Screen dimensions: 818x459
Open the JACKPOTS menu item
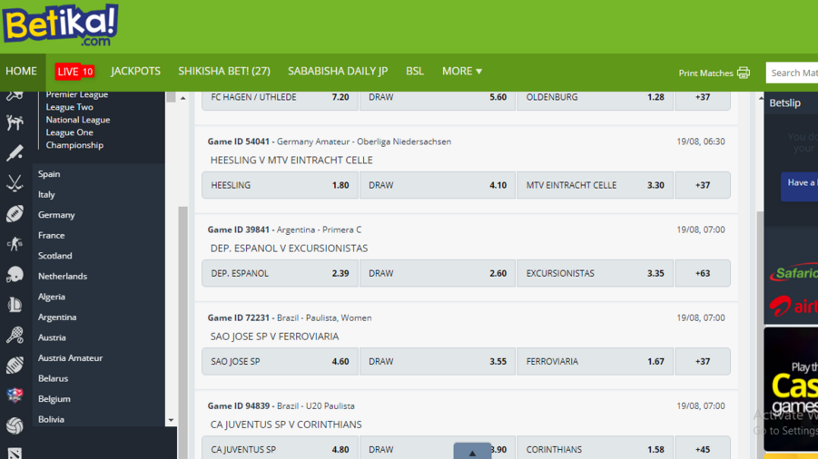point(135,71)
